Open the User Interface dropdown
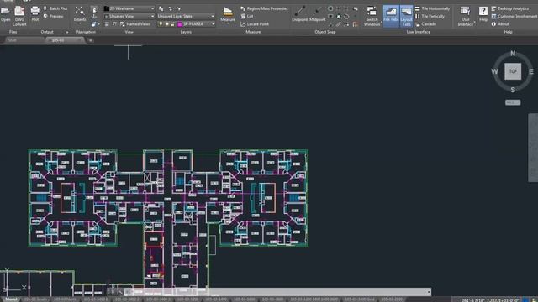This screenshot has height=302, width=538. coord(466,16)
